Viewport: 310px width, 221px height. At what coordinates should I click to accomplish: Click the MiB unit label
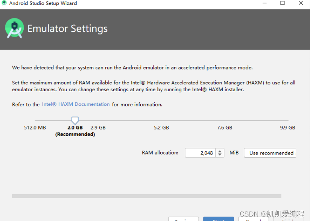pyautogui.click(x=234, y=153)
